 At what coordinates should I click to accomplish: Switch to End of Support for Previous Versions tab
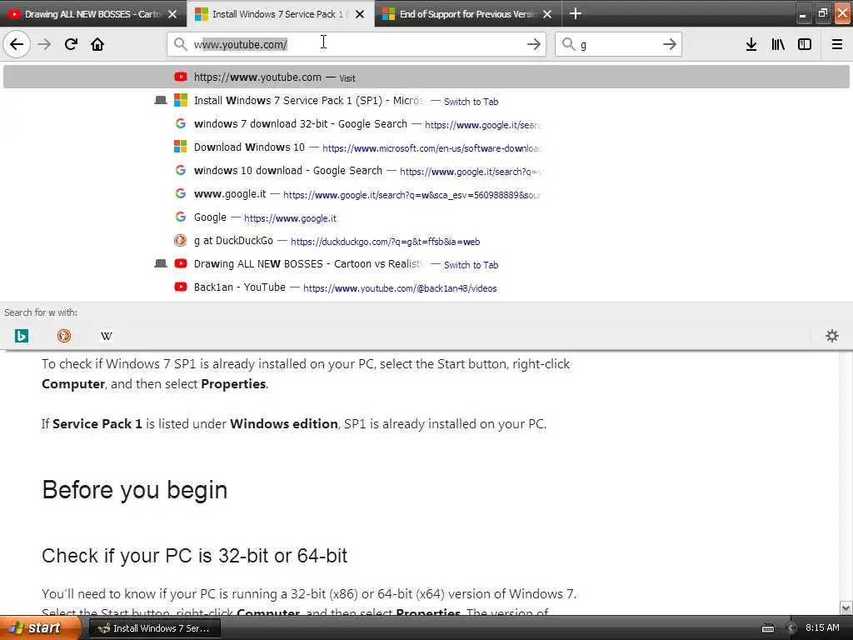(468, 14)
